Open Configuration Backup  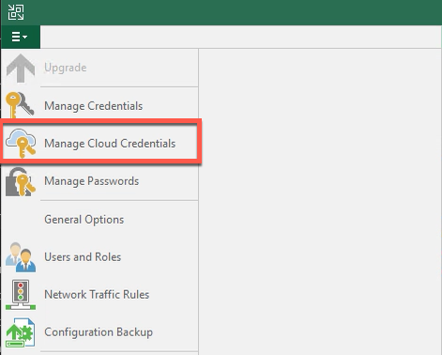coord(99,332)
